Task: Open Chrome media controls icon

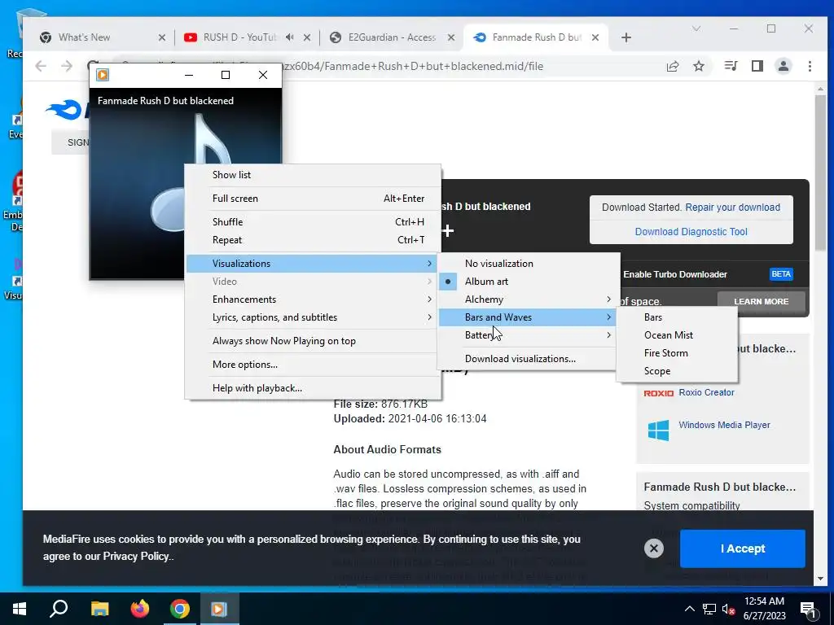Action: click(x=731, y=66)
